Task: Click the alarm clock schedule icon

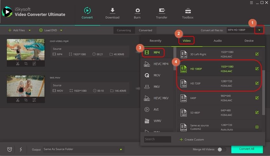Action: click(10, 149)
